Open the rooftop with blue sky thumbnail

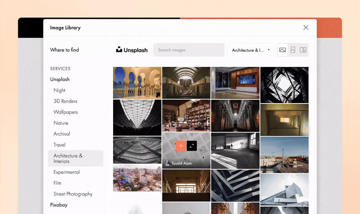click(x=284, y=155)
